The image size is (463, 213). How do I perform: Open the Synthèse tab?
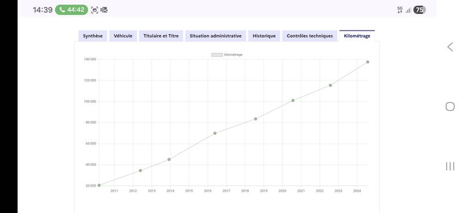[x=93, y=36]
